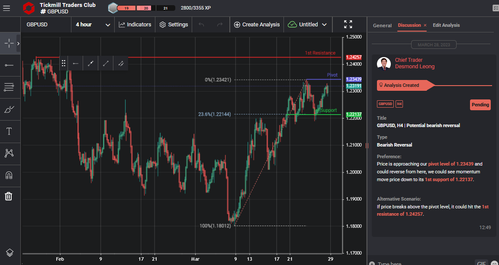This screenshot has width=499, height=265.
Task: Open chart Settings
Action: point(174,25)
